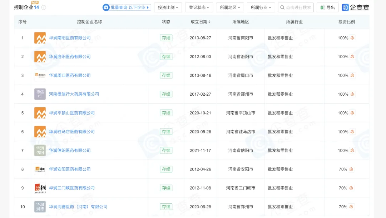Click the 批量查询·以下企业 button
386x218 pixels.
[x=127, y=7]
